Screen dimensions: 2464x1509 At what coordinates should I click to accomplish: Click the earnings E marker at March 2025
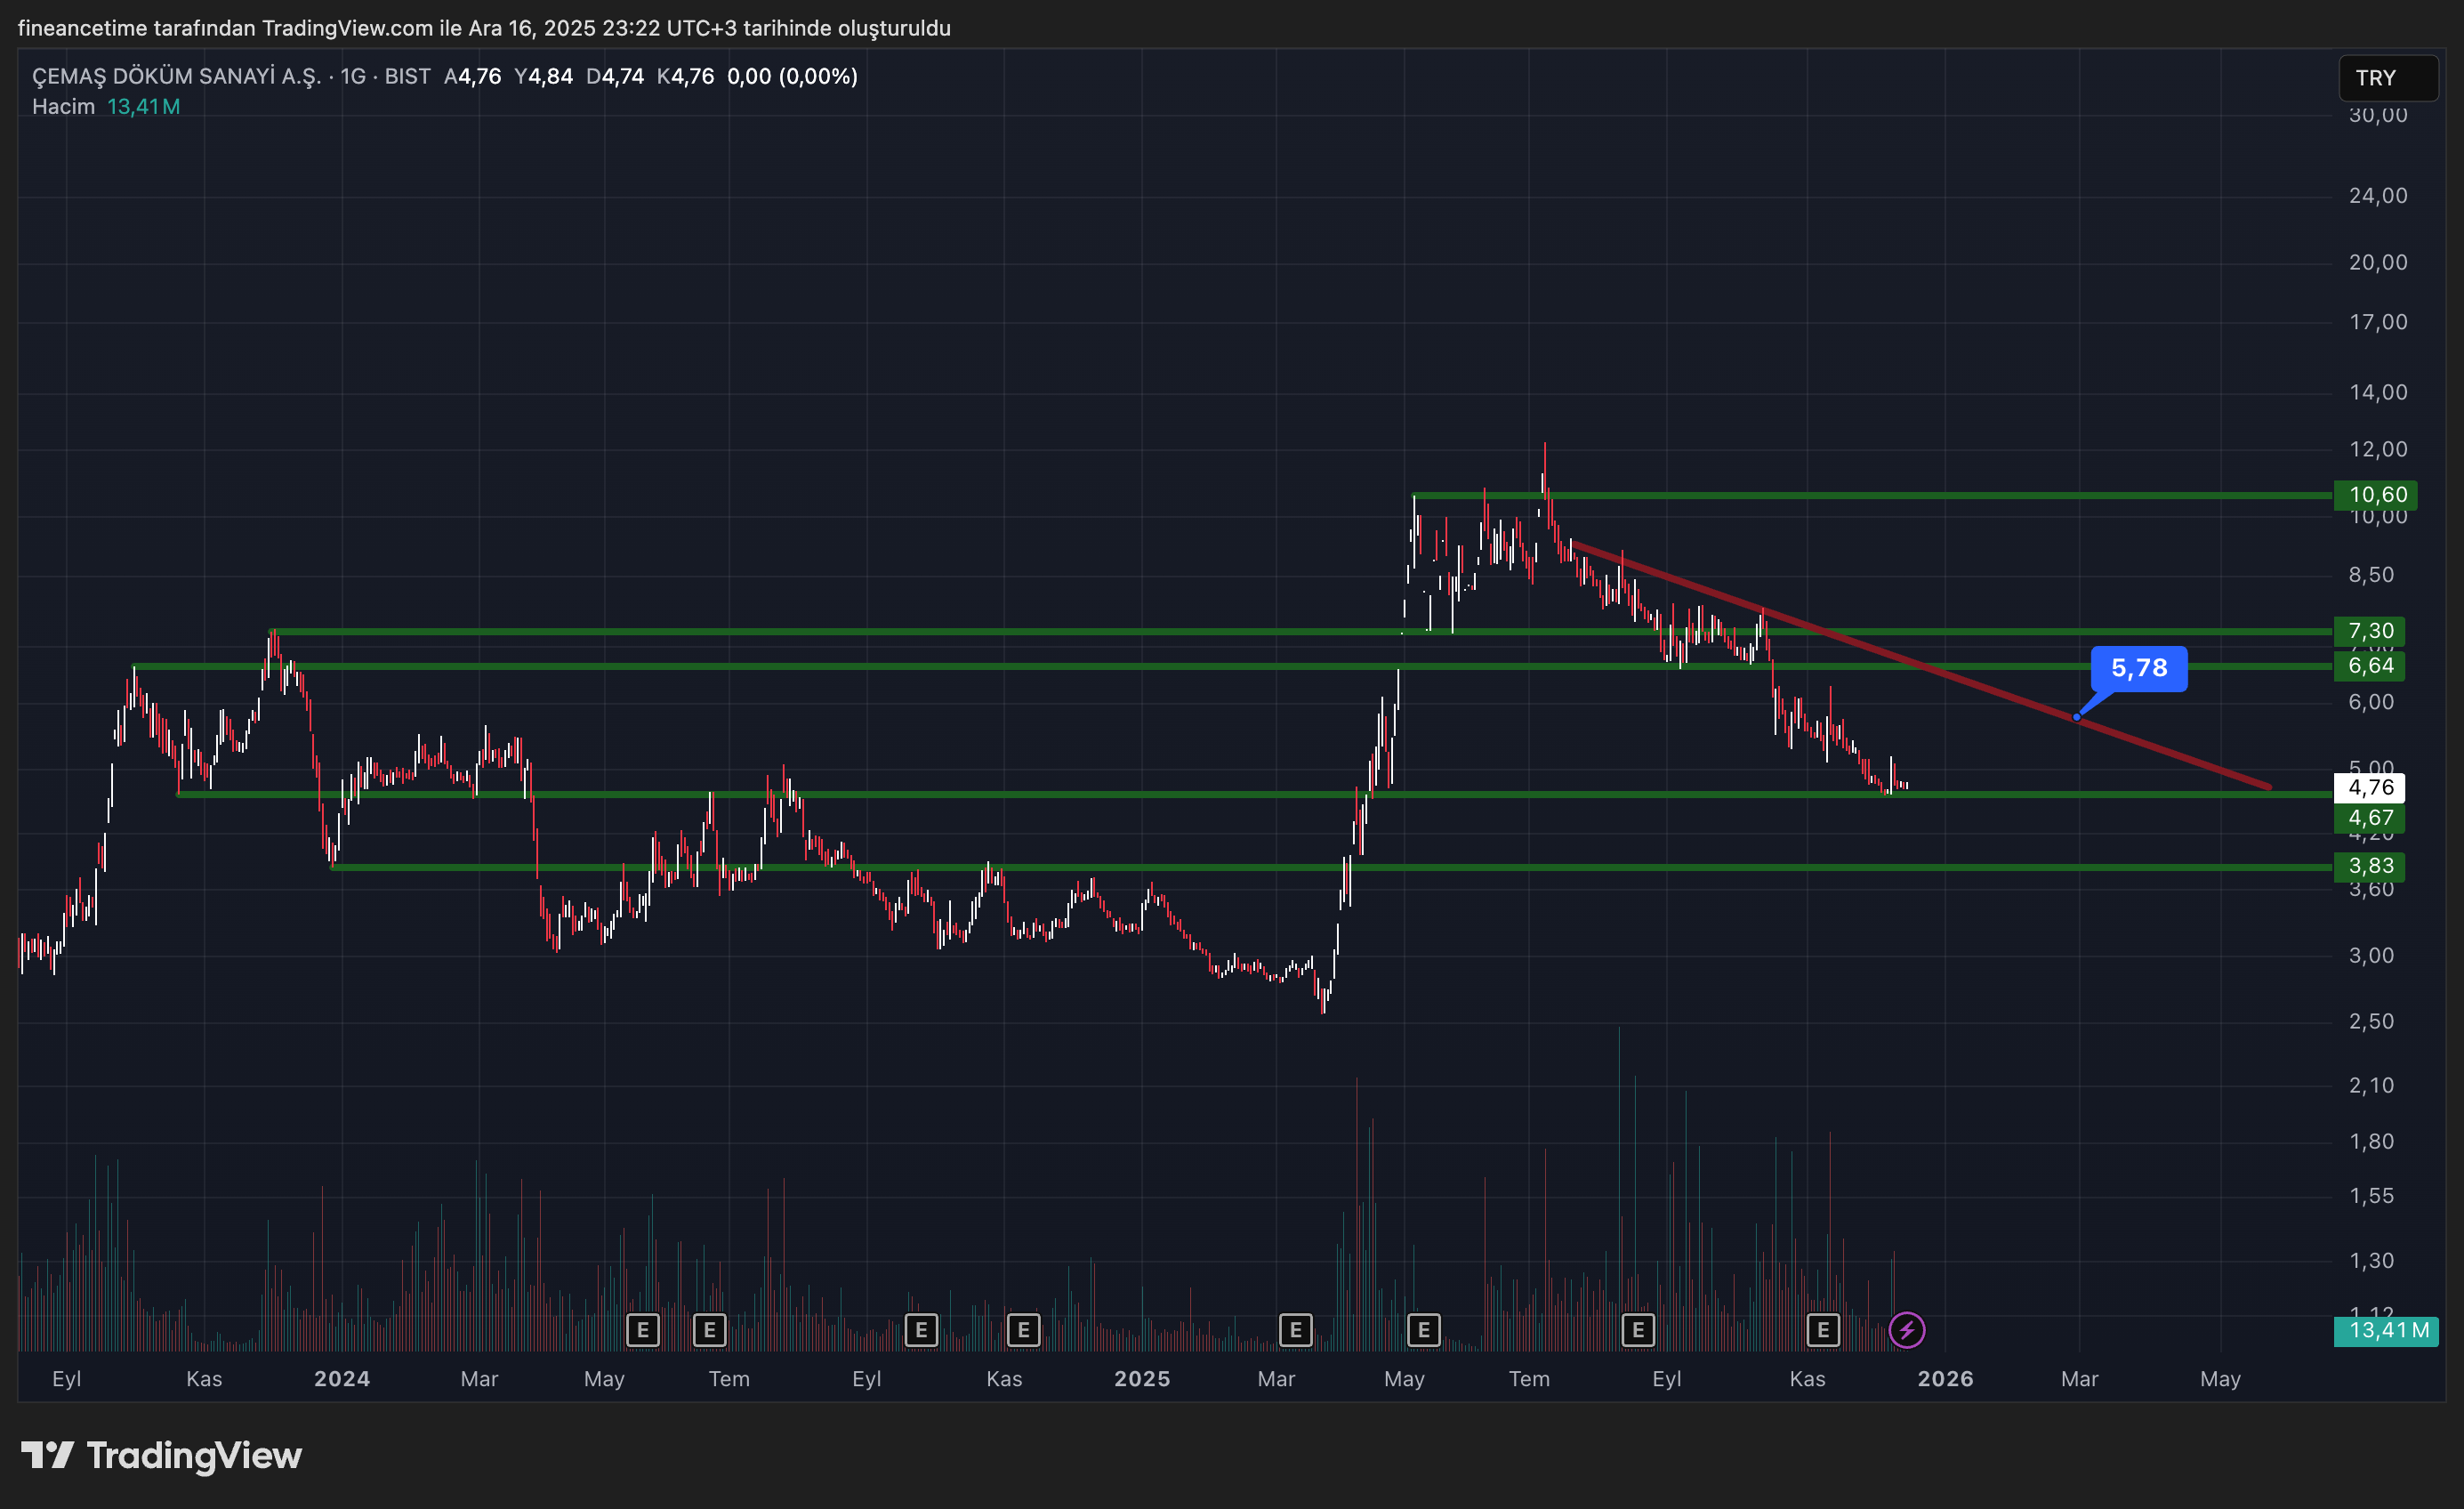(x=1295, y=1330)
